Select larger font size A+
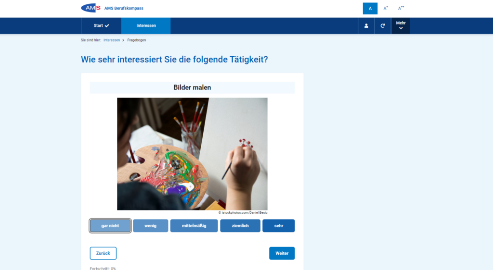The width and height of the screenshot is (493, 270). (386, 9)
